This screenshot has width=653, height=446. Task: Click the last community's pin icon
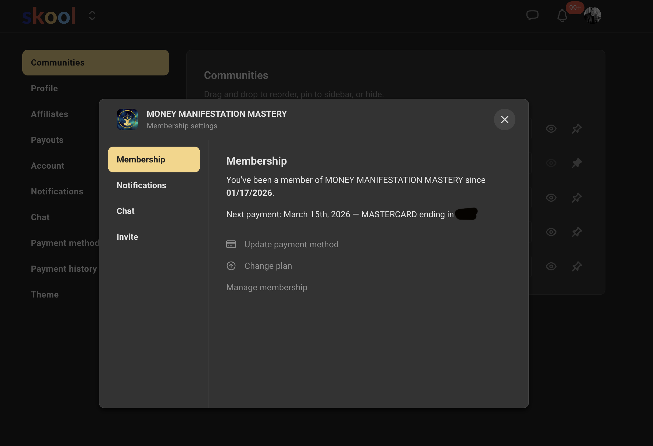(577, 266)
